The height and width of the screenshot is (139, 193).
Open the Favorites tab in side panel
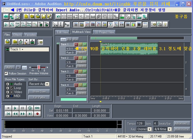tap(30, 35)
